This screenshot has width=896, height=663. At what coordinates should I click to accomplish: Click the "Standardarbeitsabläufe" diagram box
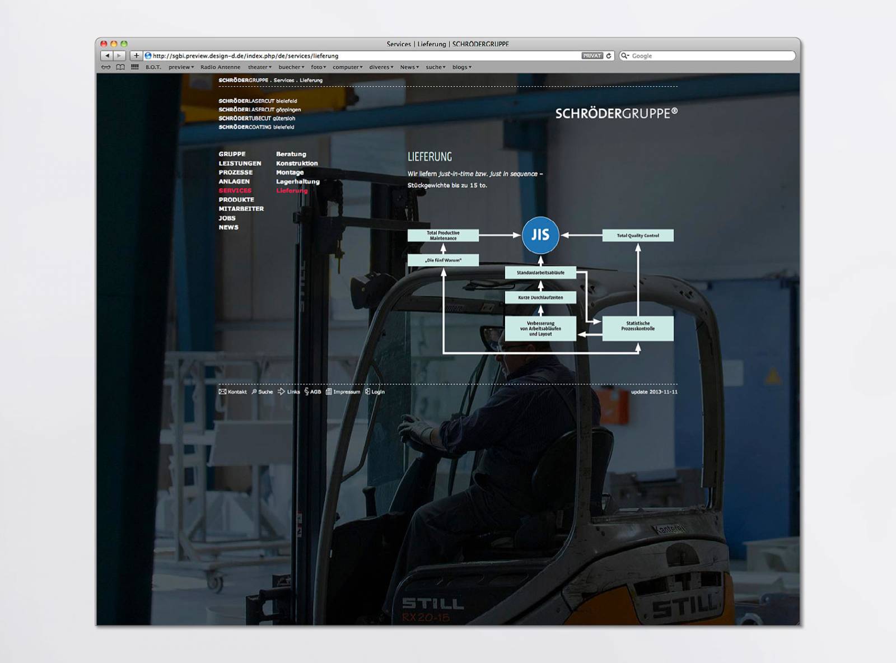coord(540,273)
